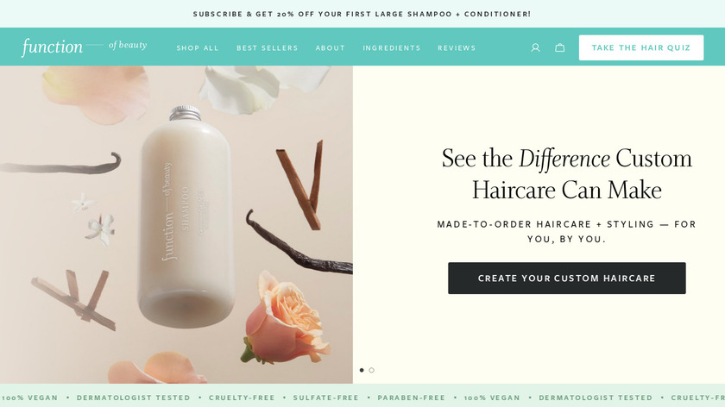View the Reviews page
Image resolution: width=725 pixels, height=407 pixels.
(457, 48)
